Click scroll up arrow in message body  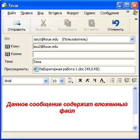click(135, 88)
